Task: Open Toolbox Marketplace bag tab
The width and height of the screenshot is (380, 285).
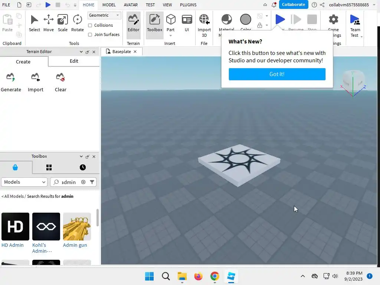Action: coord(15,167)
